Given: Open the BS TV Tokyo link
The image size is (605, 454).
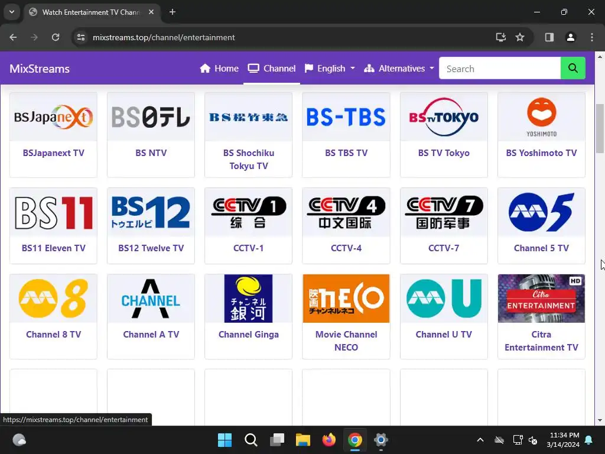Looking at the screenshot, I should pyautogui.click(x=444, y=153).
